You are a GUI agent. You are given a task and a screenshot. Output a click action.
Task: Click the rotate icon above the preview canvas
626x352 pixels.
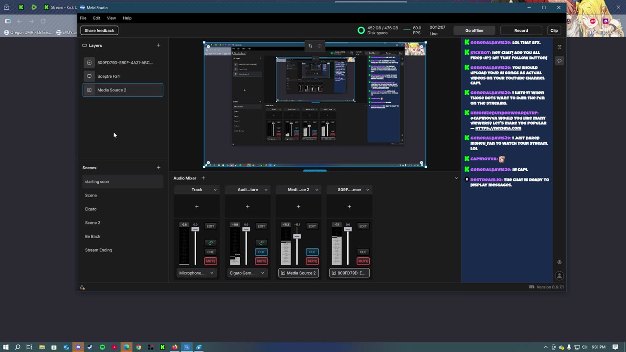tap(319, 46)
